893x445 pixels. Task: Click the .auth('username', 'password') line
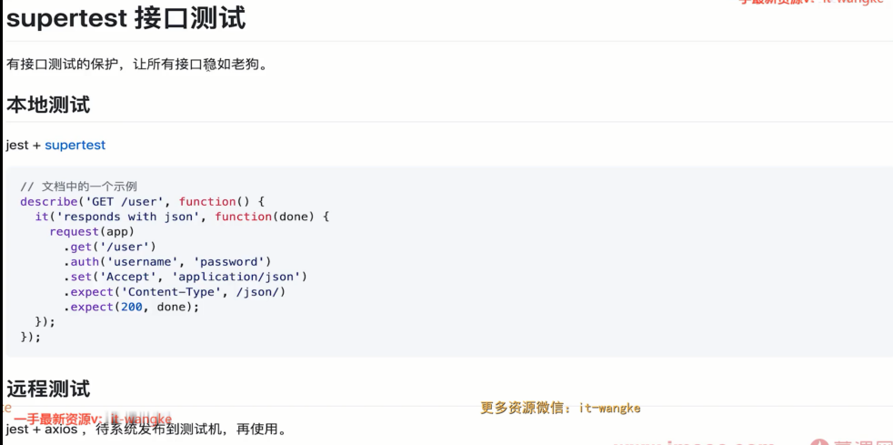166,261
